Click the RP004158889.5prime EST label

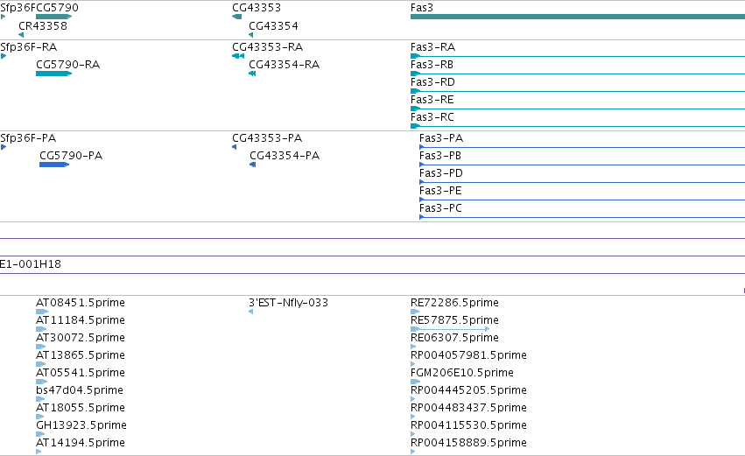click(x=468, y=444)
